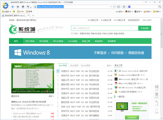This screenshot has height=120, width=163.
Task: Click the KMS Server Service tool icon
Action: [x=116, y=71]
